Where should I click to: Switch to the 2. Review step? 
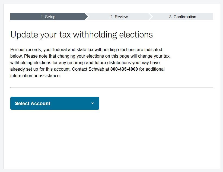click(119, 17)
